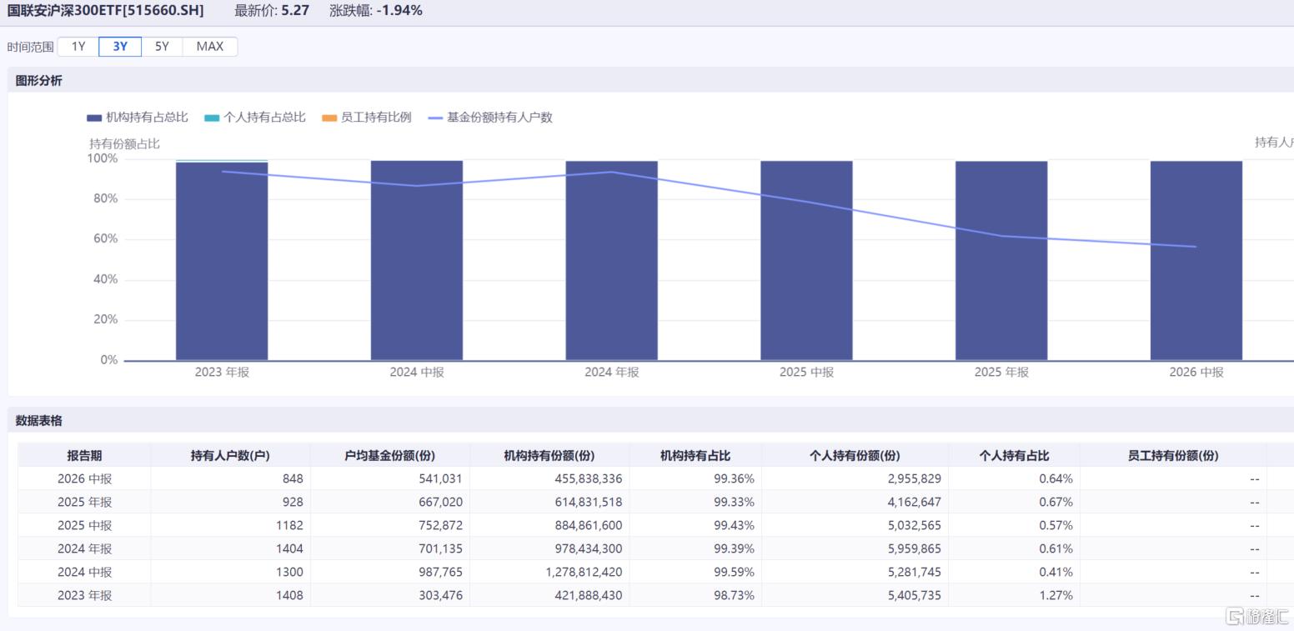
Task: Switch to the 5Y time range
Action: pyautogui.click(x=162, y=47)
